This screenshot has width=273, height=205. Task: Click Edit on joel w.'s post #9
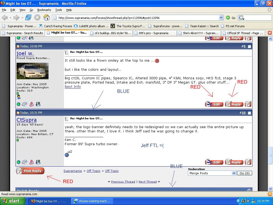point(214,104)
